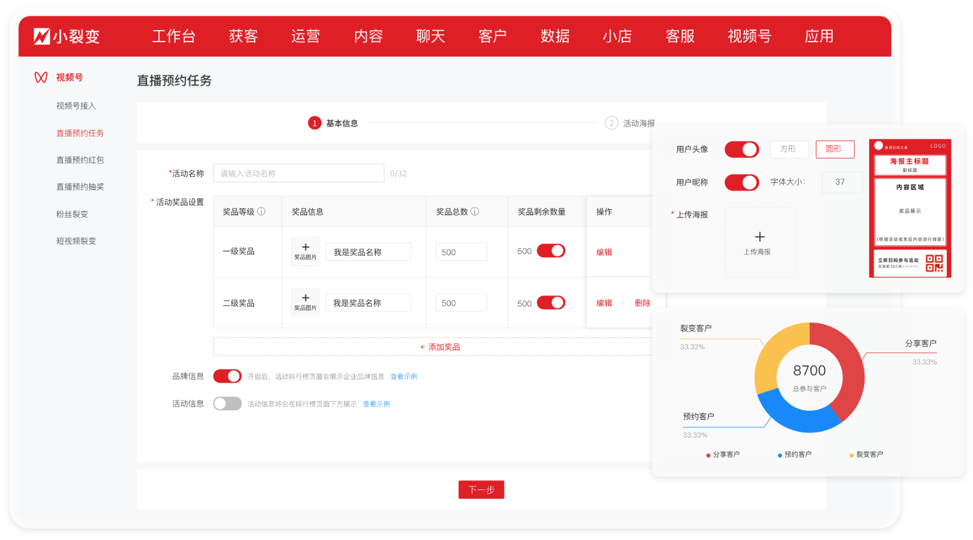Select 方形 avatar shape

789,149
